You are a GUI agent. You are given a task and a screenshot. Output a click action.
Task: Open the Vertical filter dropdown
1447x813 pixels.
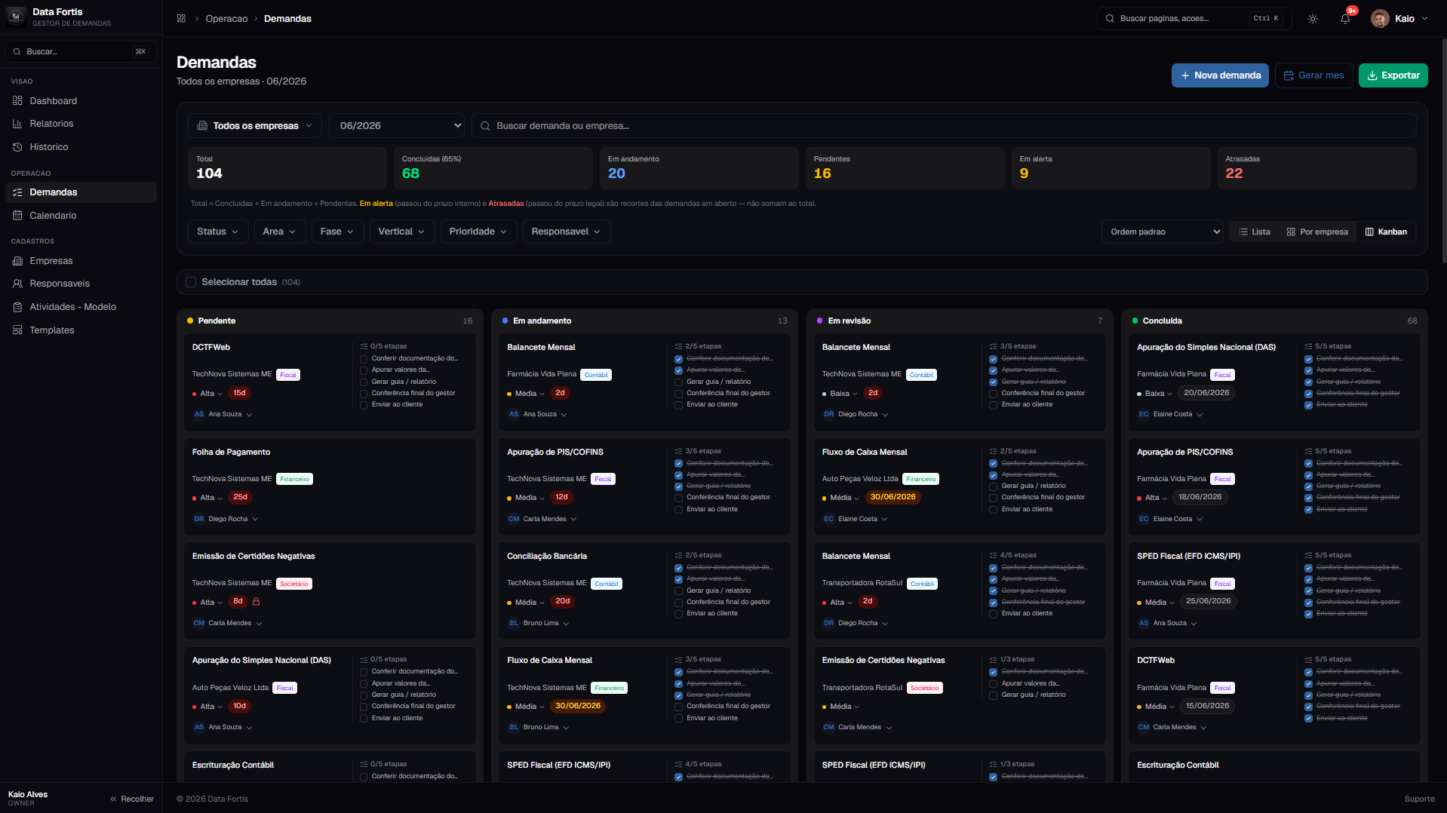[x=401, y=232]
